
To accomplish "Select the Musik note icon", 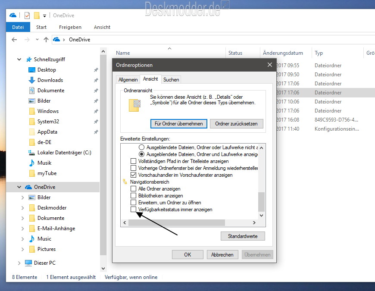I will coord(32,163).
